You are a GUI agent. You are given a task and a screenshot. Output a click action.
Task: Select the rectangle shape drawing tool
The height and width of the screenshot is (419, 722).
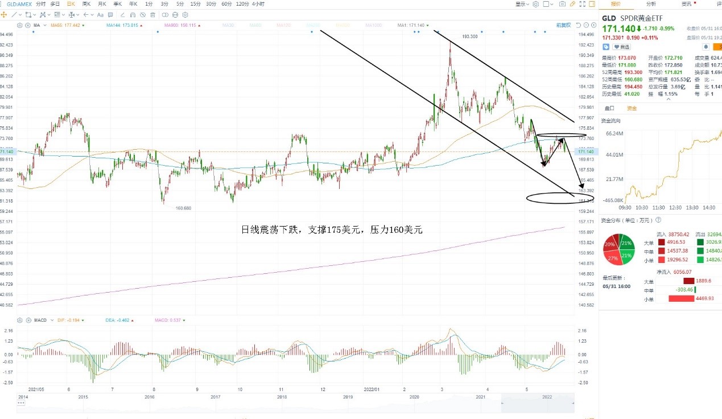click(28, 15)
